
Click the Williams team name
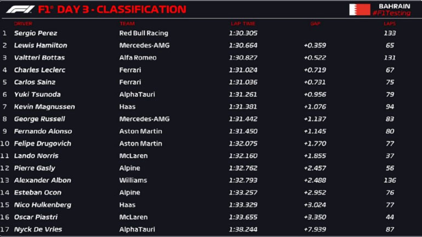[x=133, y=180]
